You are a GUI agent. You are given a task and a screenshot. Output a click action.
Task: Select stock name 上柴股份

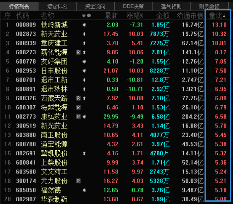click(54, 162)
